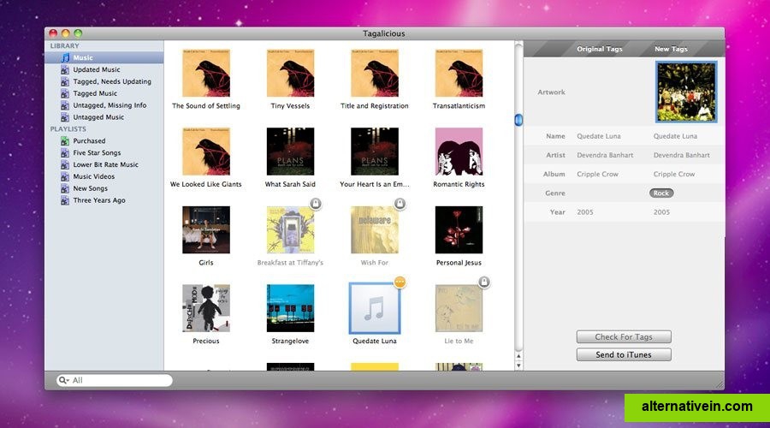The height and width of the screenshot is (428, 770).
Task: Click the original Artist value Devendra Banhart
Action: 605,155
